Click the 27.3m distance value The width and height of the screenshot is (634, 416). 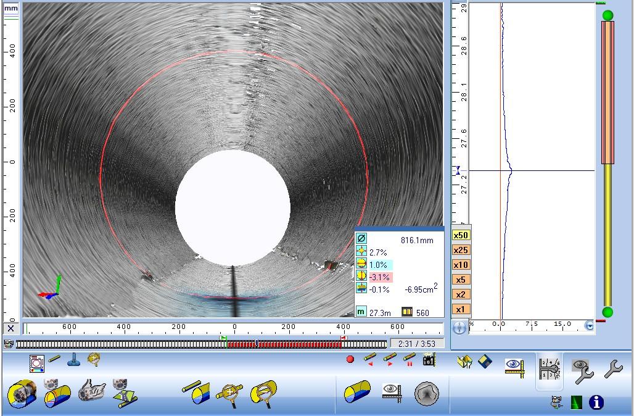tap(380, 313)
